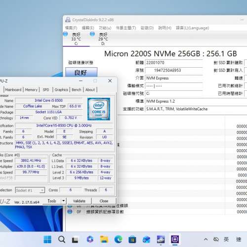Screen dimensions: 247x247
Task: Click the 6 x 256 KBytes Level 2 value
Action: coord(82,172)
